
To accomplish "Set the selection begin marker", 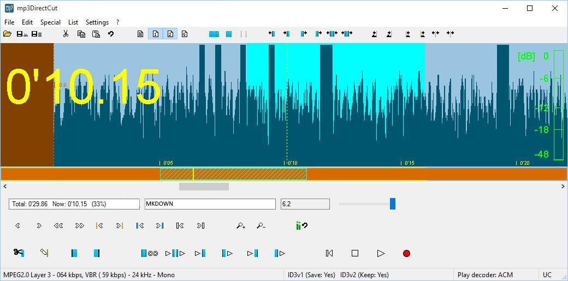I will click(74, 253).
